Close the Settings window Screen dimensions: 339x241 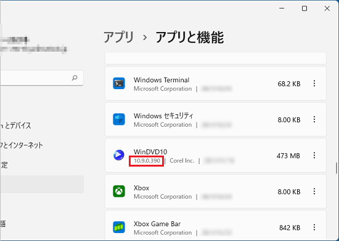click(x=327, y=9)
